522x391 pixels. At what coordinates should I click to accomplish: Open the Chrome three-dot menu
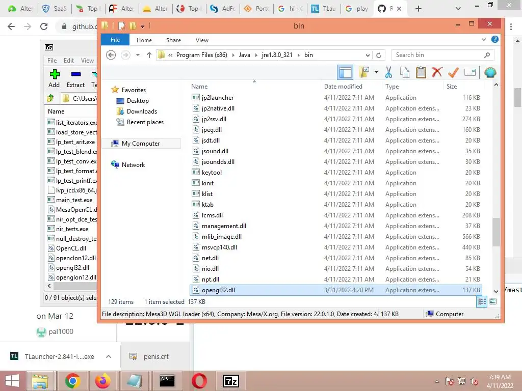pos(511,26)
